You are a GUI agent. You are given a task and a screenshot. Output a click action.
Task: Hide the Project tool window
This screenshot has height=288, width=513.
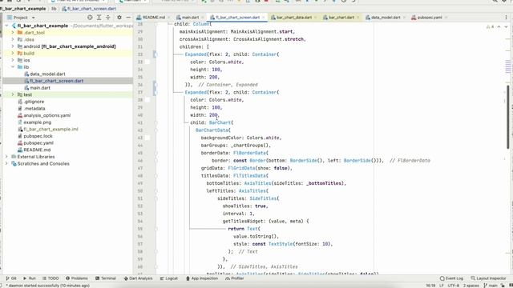click(128, 18)
